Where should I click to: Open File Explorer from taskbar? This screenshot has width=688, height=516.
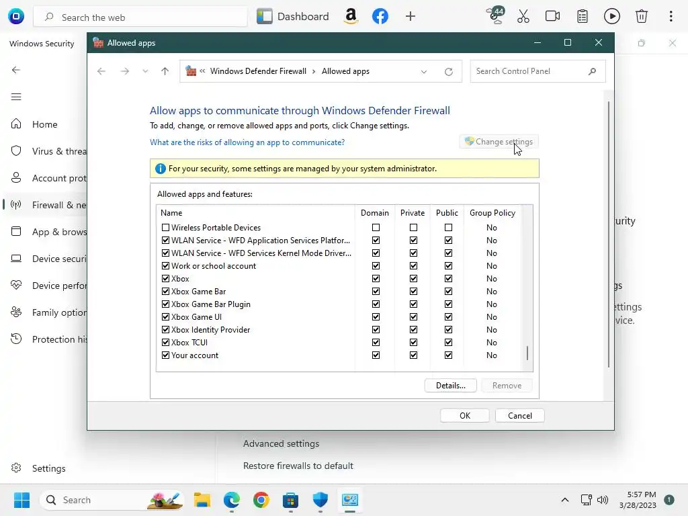tap(202, 500)
